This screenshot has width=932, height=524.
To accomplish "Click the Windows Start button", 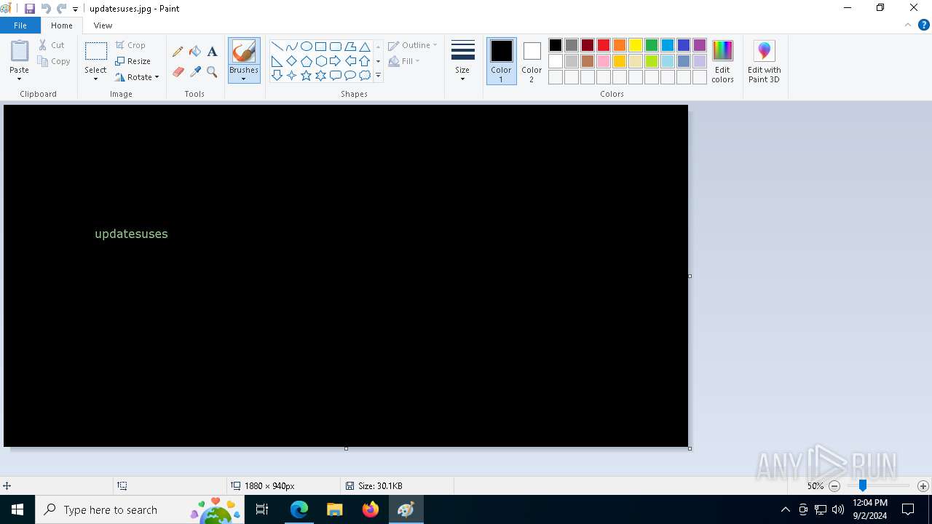I will click(17, 509).
